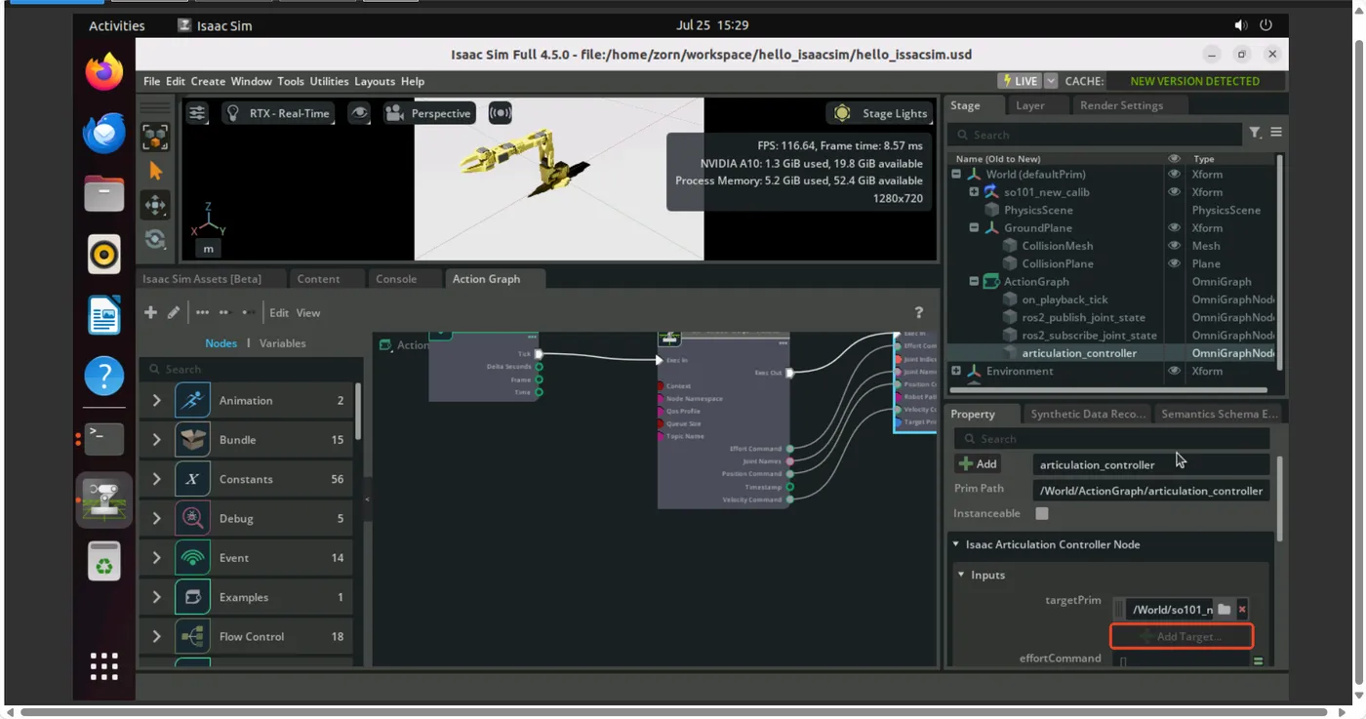Switch to the Layer tab
This screenshot has width=1366, height=719.
(1029, 105)
